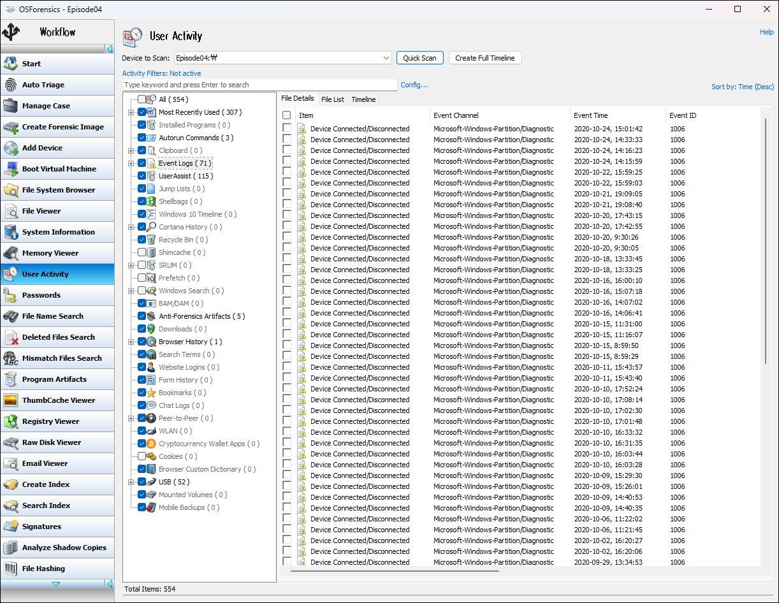Screen dimensions: 779x603
Task: Uncheck Autorun Commands checkbox
Action: click(x=142, y=138)
